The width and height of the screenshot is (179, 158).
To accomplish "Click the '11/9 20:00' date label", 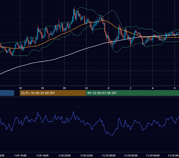I will click(x=64, y=155).
